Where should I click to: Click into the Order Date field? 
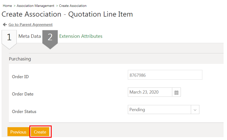pos(150,92)
